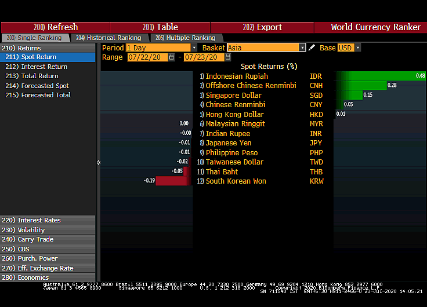Click the KRW currency code

point(316,181)
